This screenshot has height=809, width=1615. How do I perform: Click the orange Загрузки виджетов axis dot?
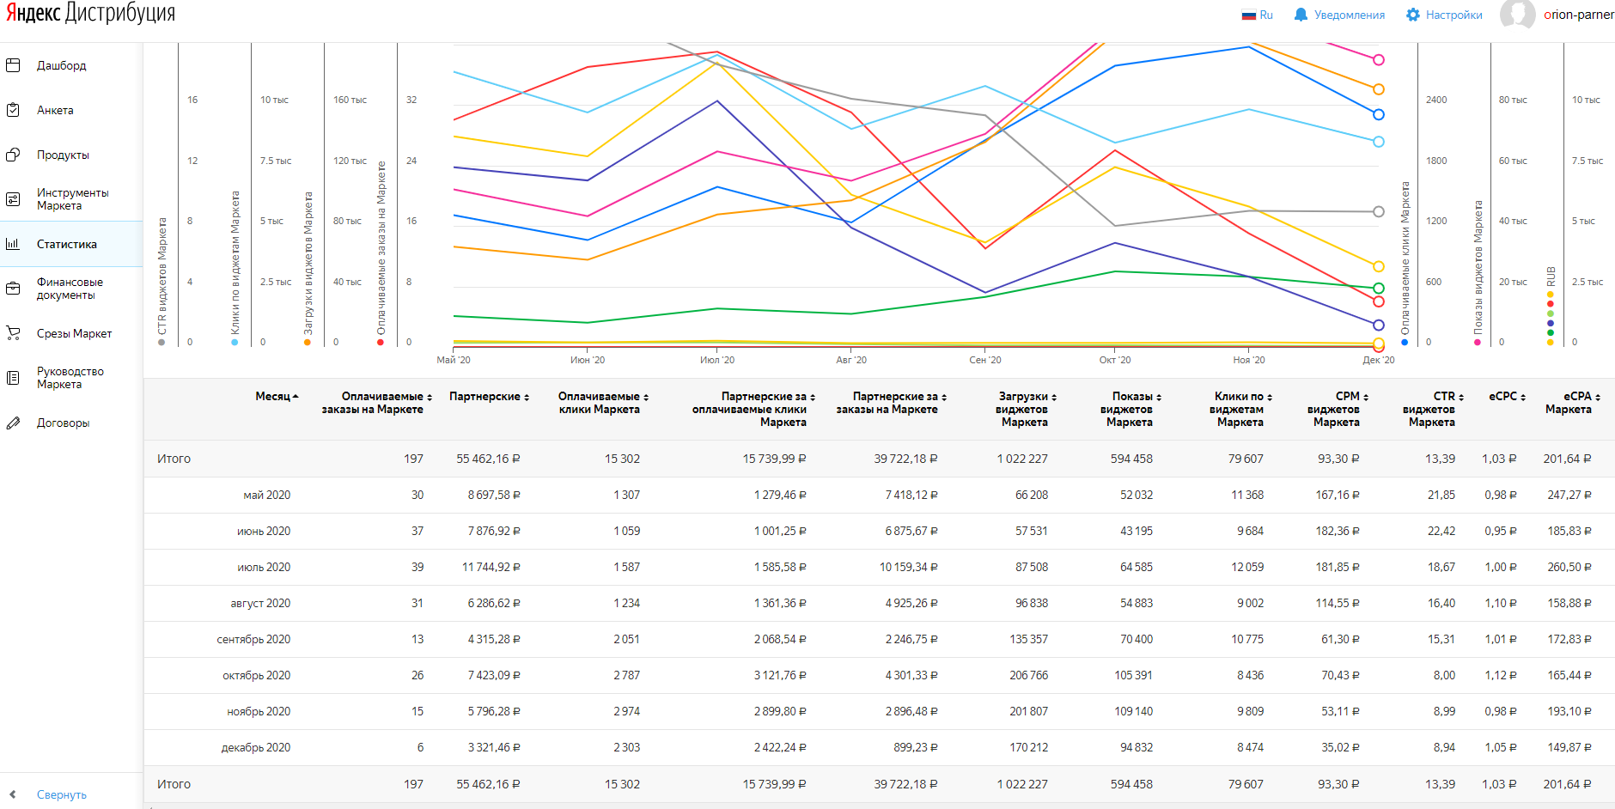308,343
